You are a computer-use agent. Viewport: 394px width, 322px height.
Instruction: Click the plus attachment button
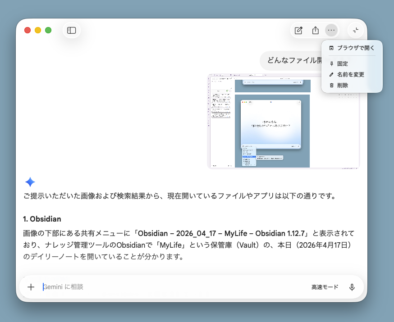click(x=31, y=287)
